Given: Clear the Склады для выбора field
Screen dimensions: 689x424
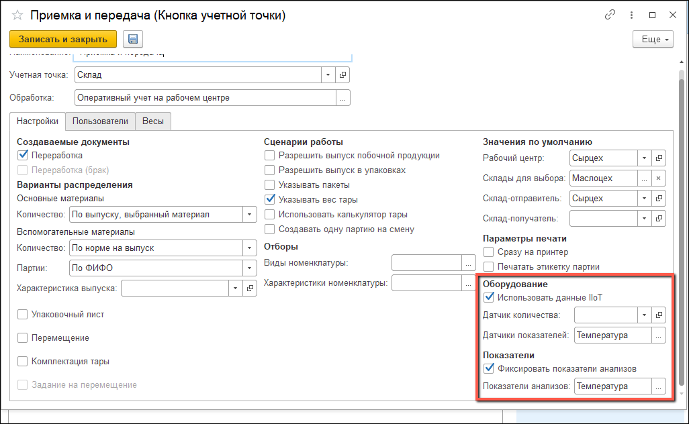Looking at the screenshot, I should click(659, 178).
